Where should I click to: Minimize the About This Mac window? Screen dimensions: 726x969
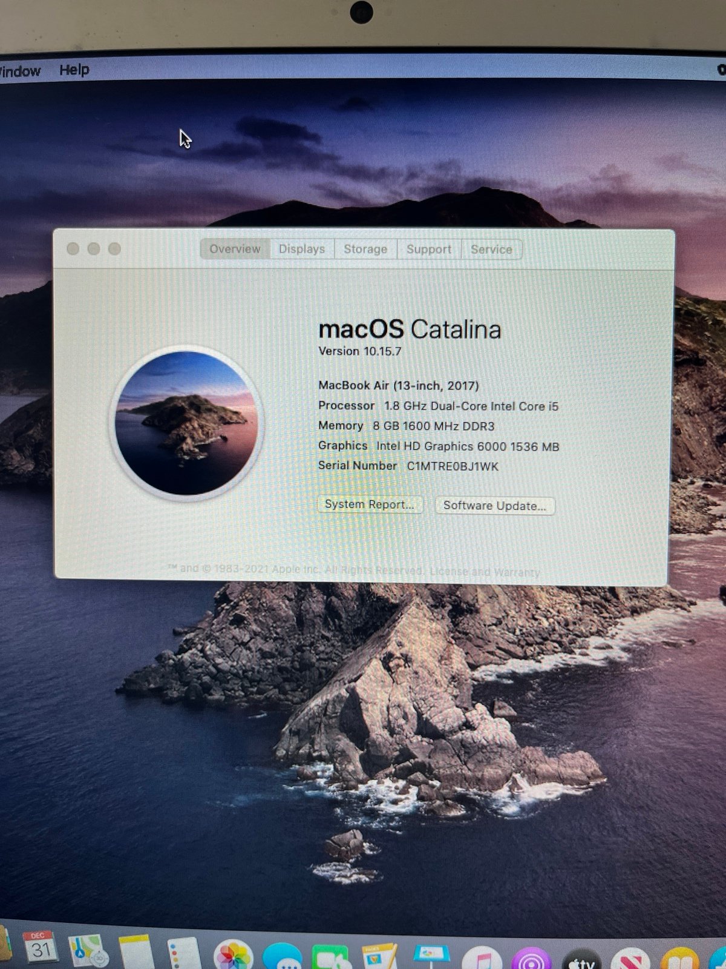pos(94,249)
